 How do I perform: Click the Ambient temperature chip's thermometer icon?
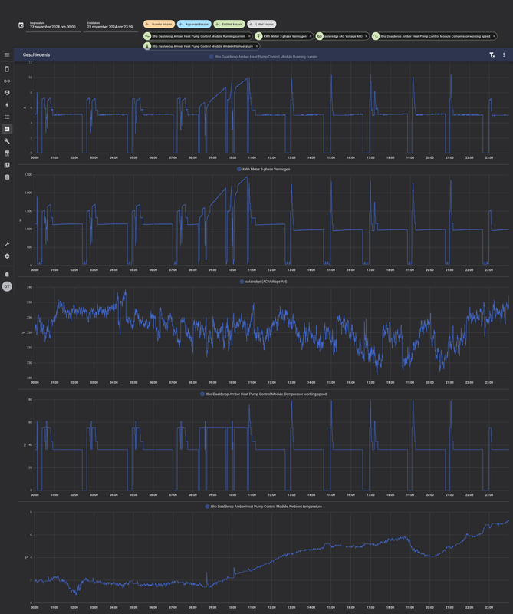coord(147,46)
